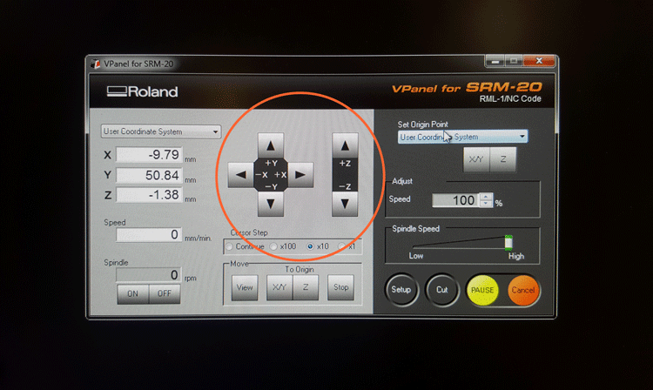Click the Spindle rpm readout field

[x=149, y=275]
